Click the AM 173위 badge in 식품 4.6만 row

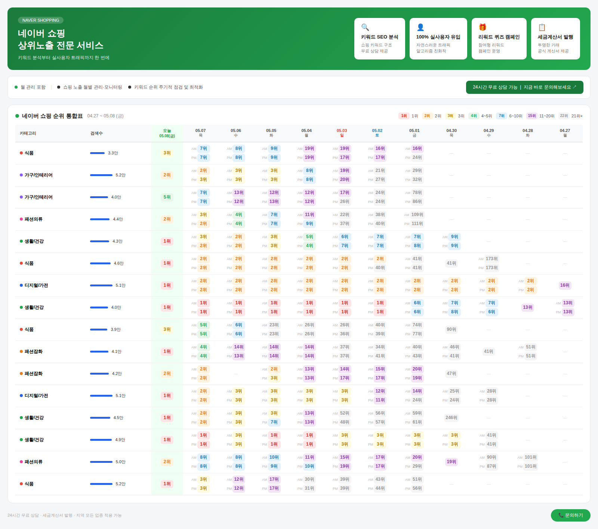pyautogui.click(x=491, y=259)
